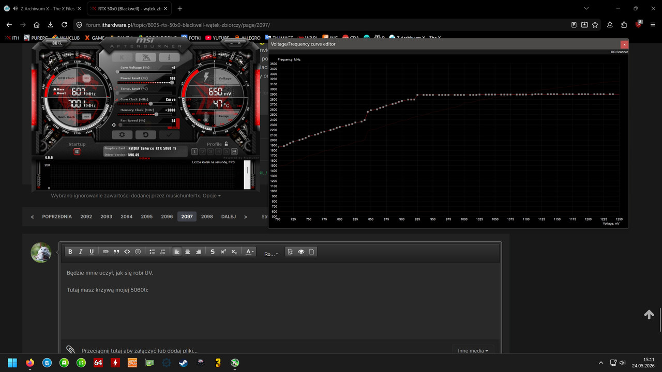662x372 pixels.
Task: Reset Afterburner settings with the revert button
Action: (x=145, y=135)
